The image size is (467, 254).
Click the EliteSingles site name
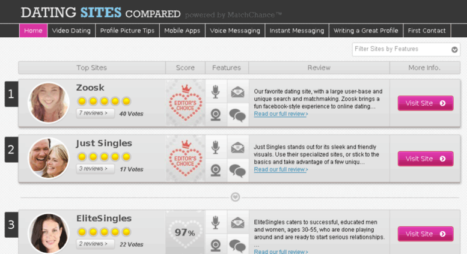pyautogui.click(x=104, y=219)
